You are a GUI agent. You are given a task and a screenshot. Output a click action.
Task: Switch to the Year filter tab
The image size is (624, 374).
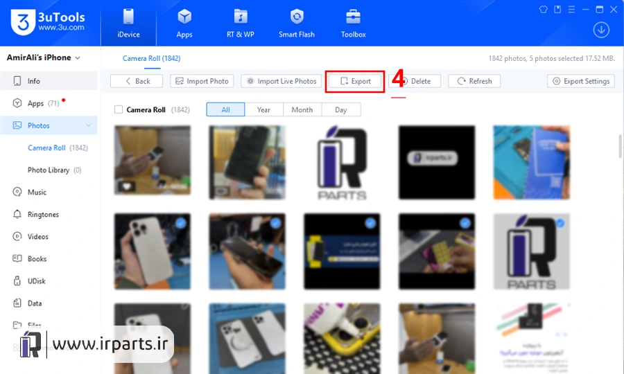pos(264,109)
